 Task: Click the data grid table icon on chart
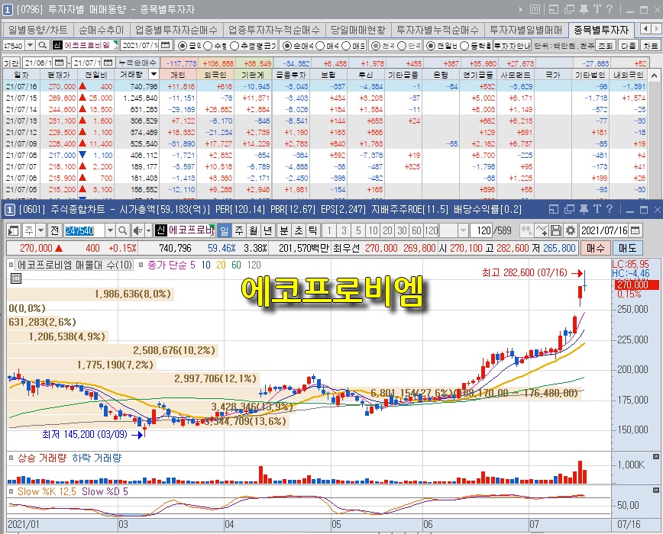(x=15, y=278)
